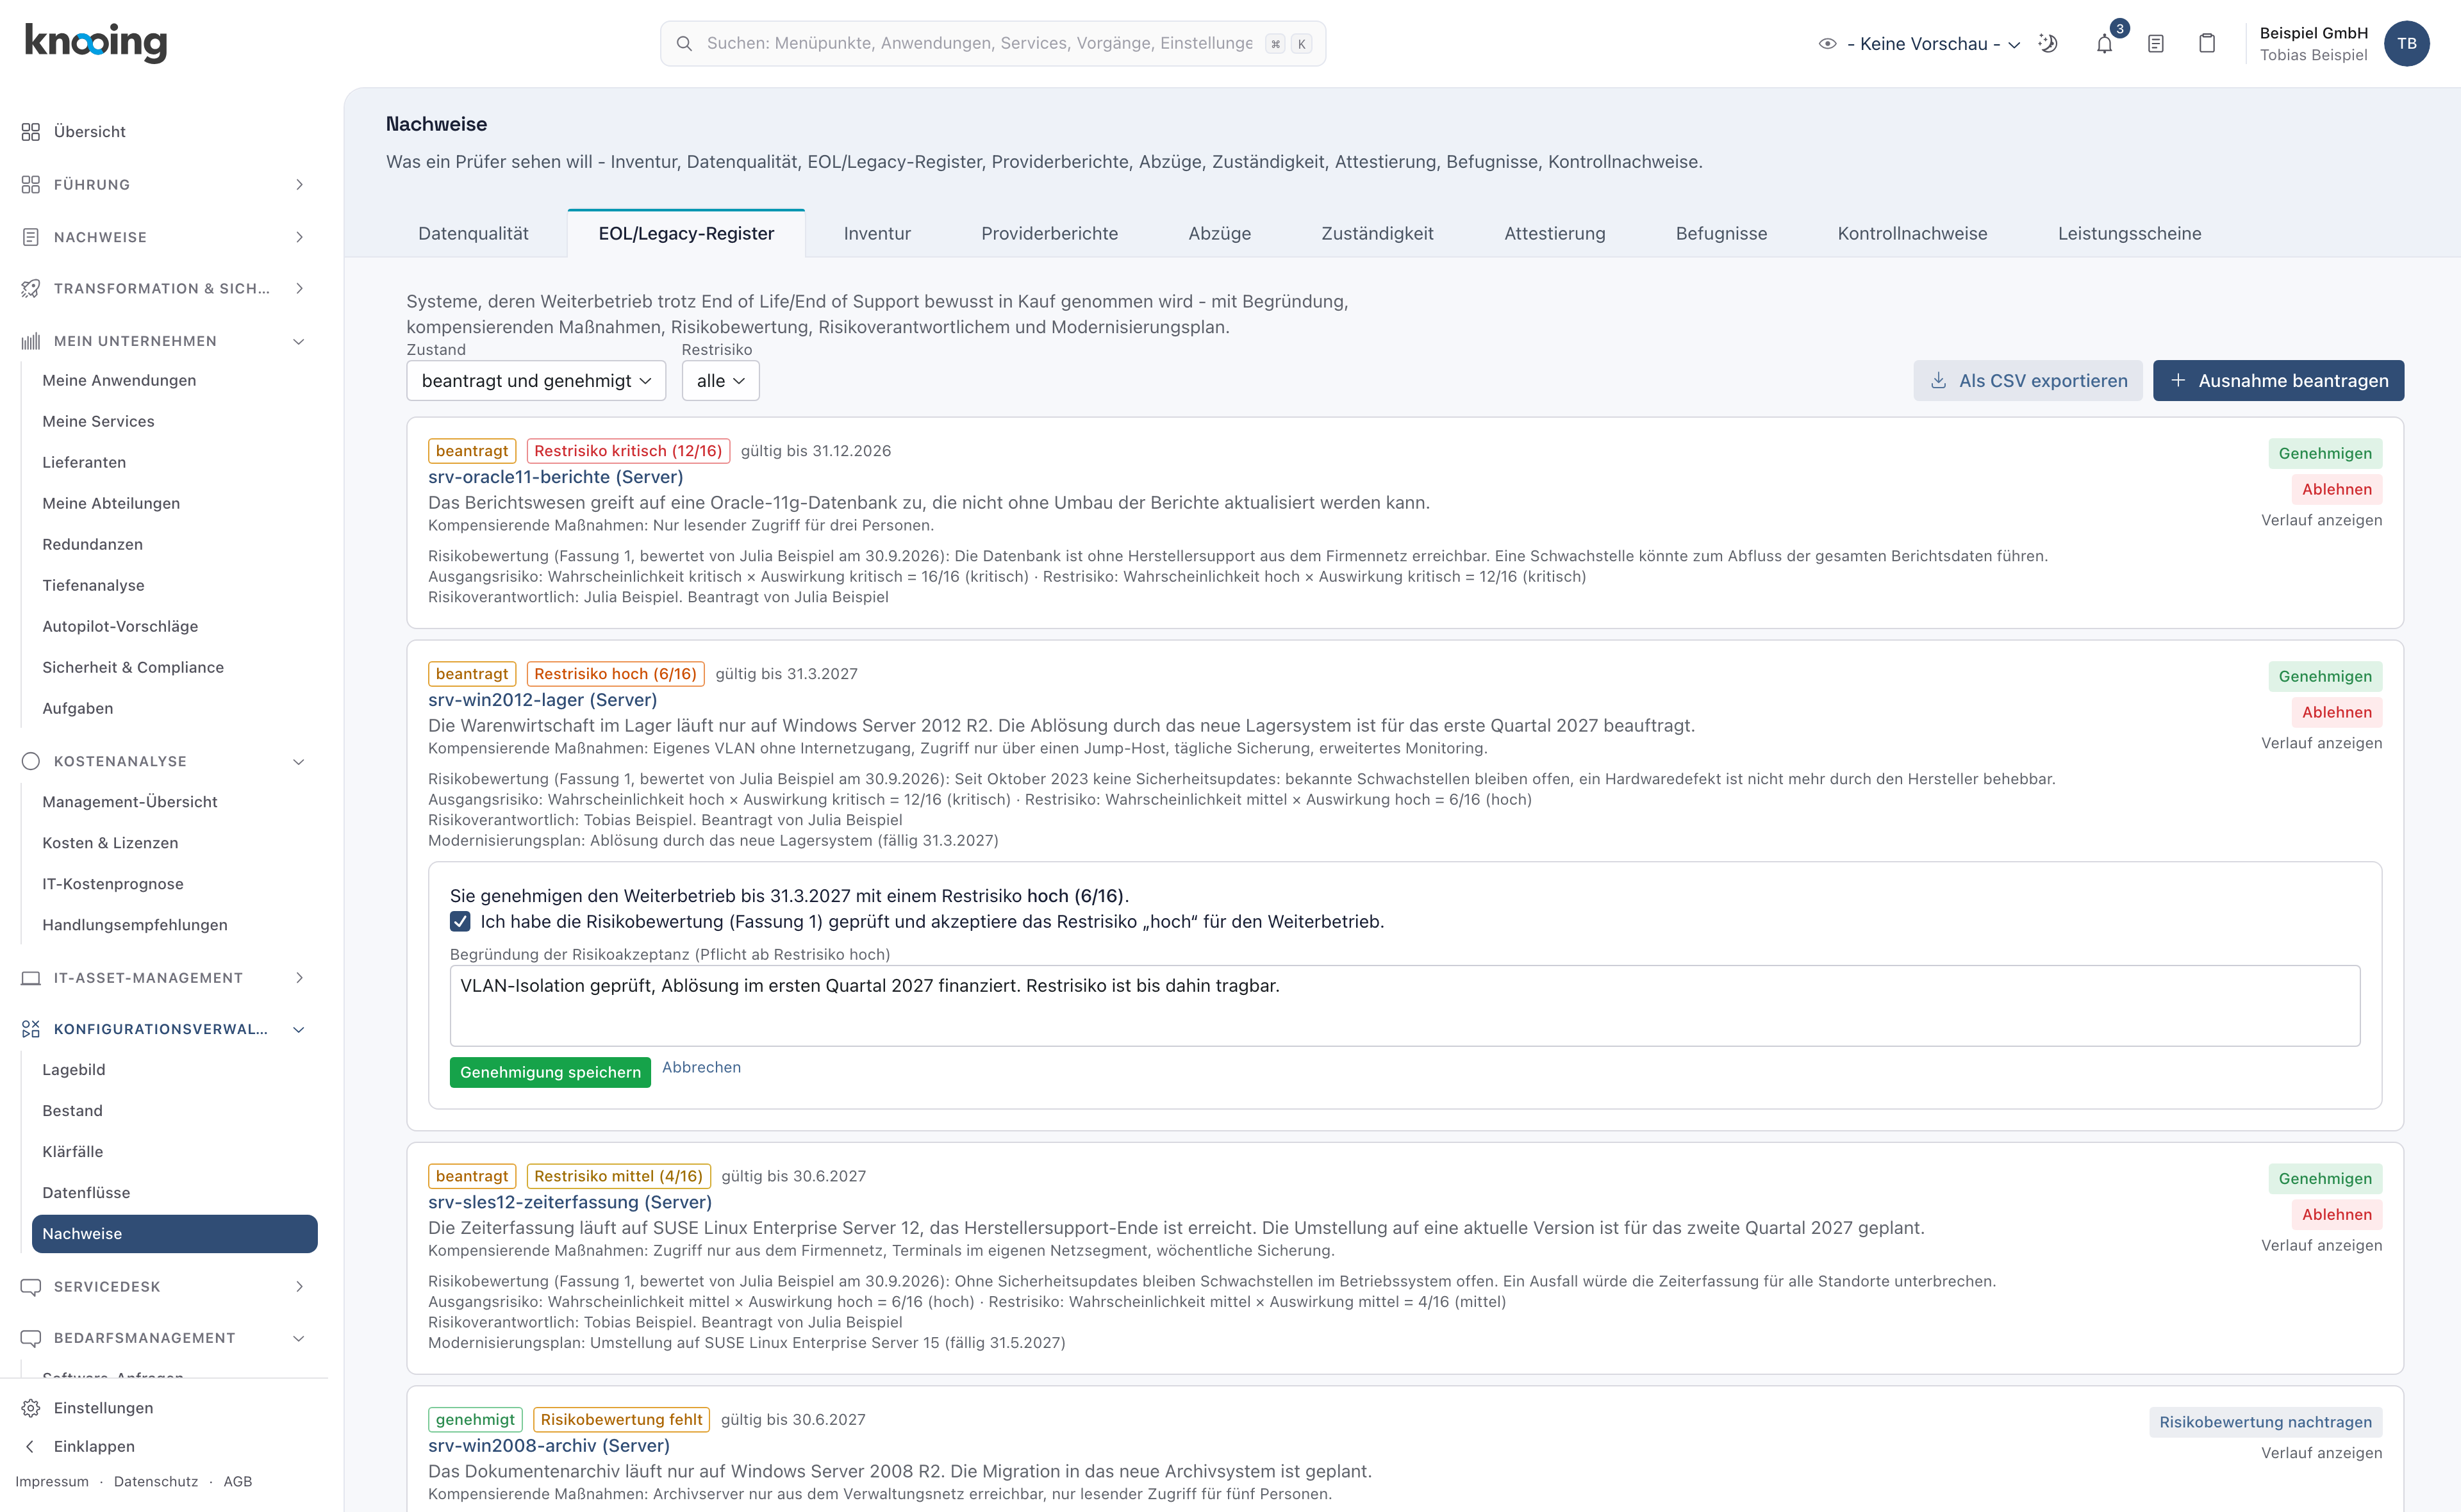Toggle dark mode moon icon
The width and height of the screenshot is (2461, 1512).
coord(2048,44)
